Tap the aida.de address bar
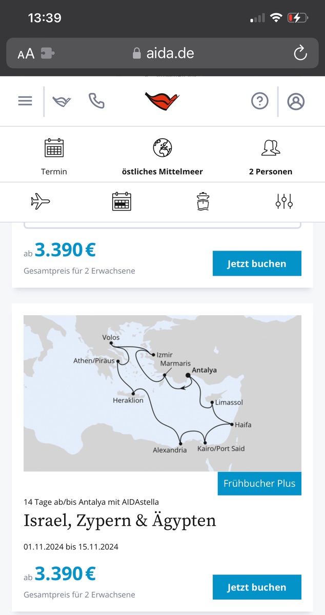The height and width of the screenshot is (615, 325). pyautogui.click(x=163, y=53)
